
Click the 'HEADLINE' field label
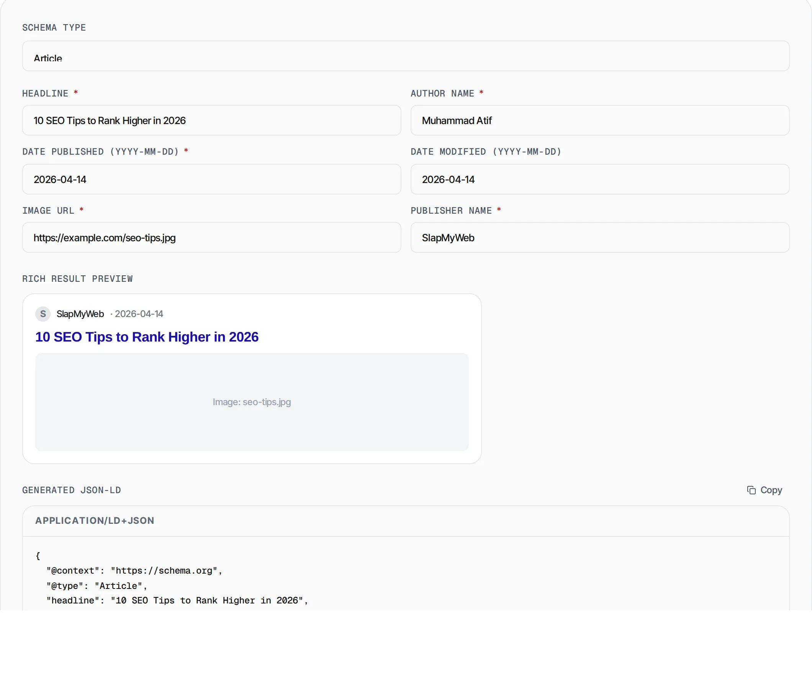[45, 93]
